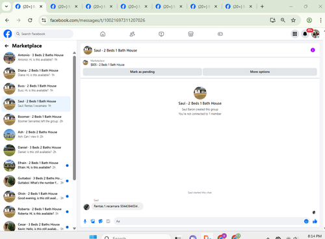Open the Chrome profile icon
Viewport: 325px width, 239px height.
[x=309, y=20]
